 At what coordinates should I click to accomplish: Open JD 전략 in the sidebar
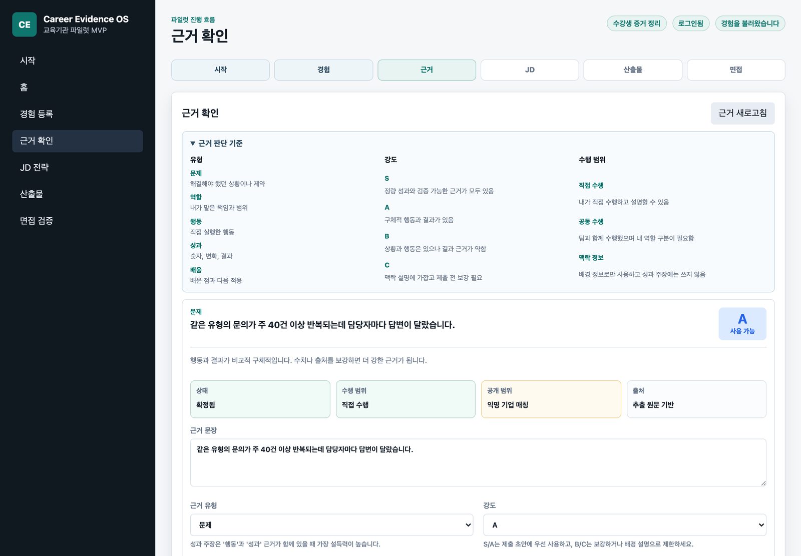tap(78, 168)
